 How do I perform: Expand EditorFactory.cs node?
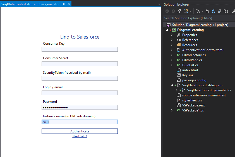[172, 55]
